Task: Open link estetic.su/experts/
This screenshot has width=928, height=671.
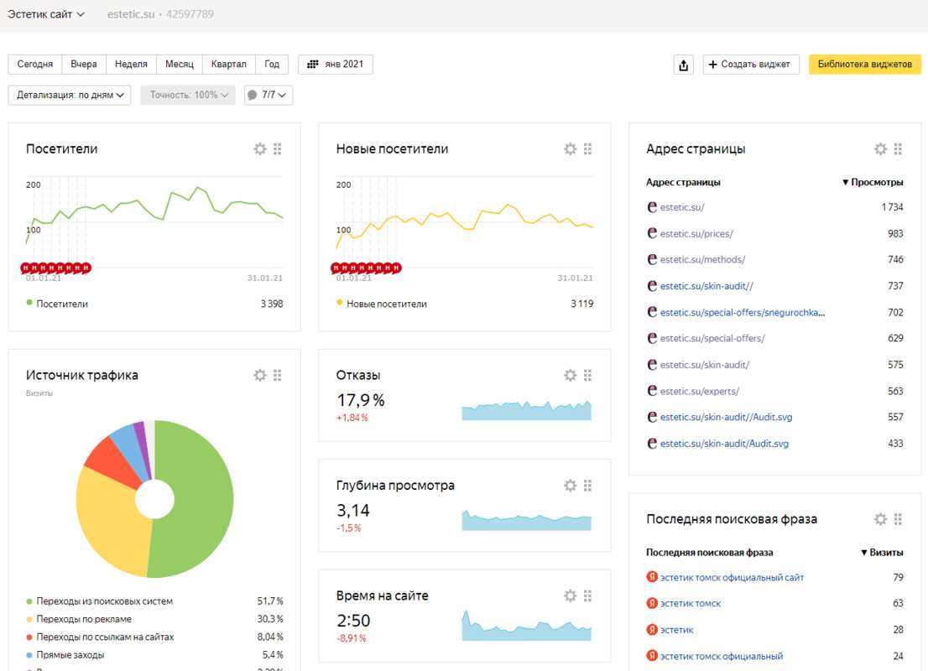Action: (x=700, y=391)
